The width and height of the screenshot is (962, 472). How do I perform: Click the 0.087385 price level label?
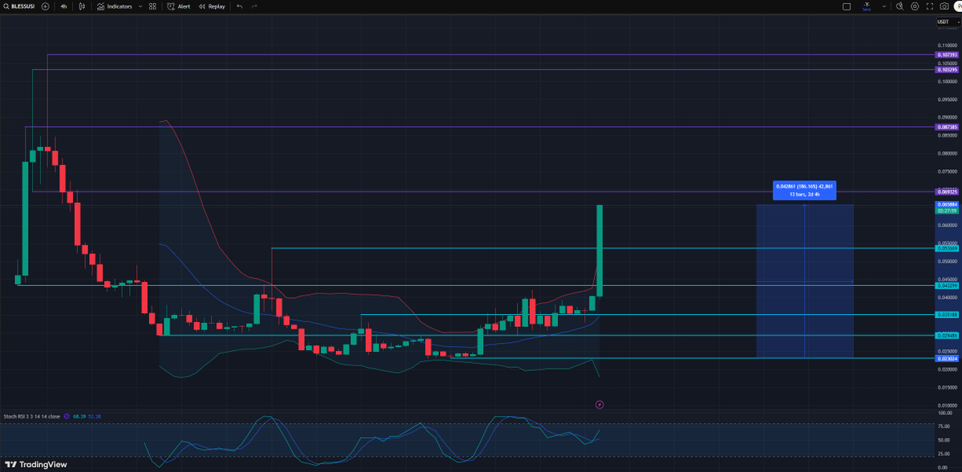[x=947, y=127]
